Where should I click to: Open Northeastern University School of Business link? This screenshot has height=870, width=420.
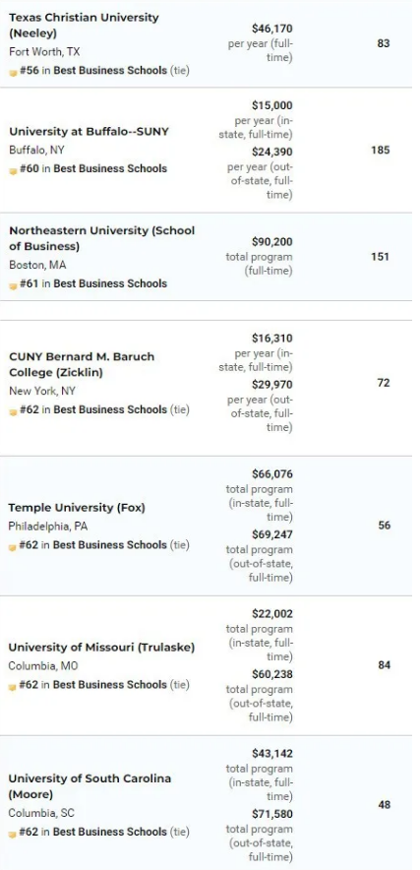coord(102,238)
